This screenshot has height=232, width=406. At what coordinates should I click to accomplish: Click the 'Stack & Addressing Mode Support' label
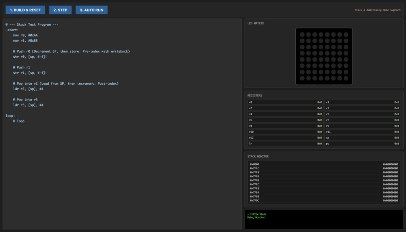coord(377,10)
